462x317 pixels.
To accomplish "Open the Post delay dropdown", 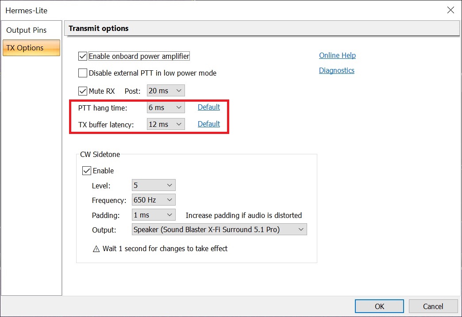I will click(166, 91).
